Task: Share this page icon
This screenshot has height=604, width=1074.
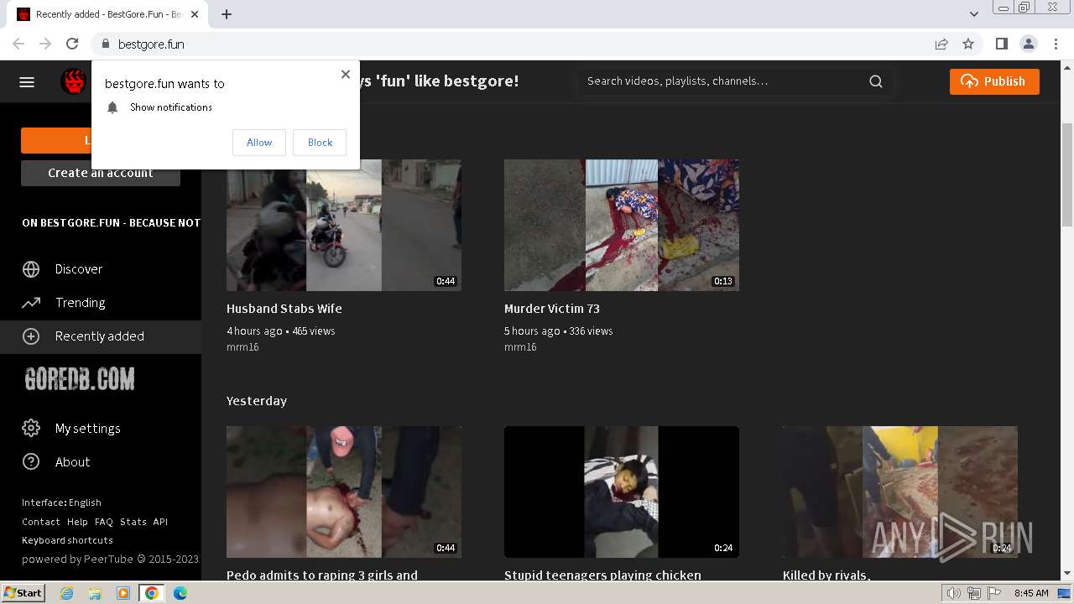Action: (941, 44)
